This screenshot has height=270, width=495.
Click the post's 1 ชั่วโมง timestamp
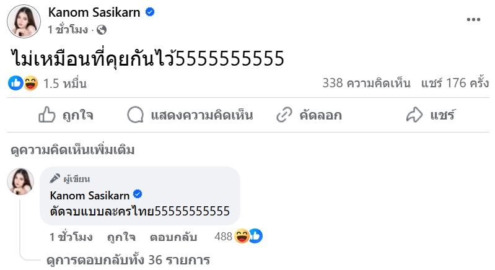pos(68,29)
